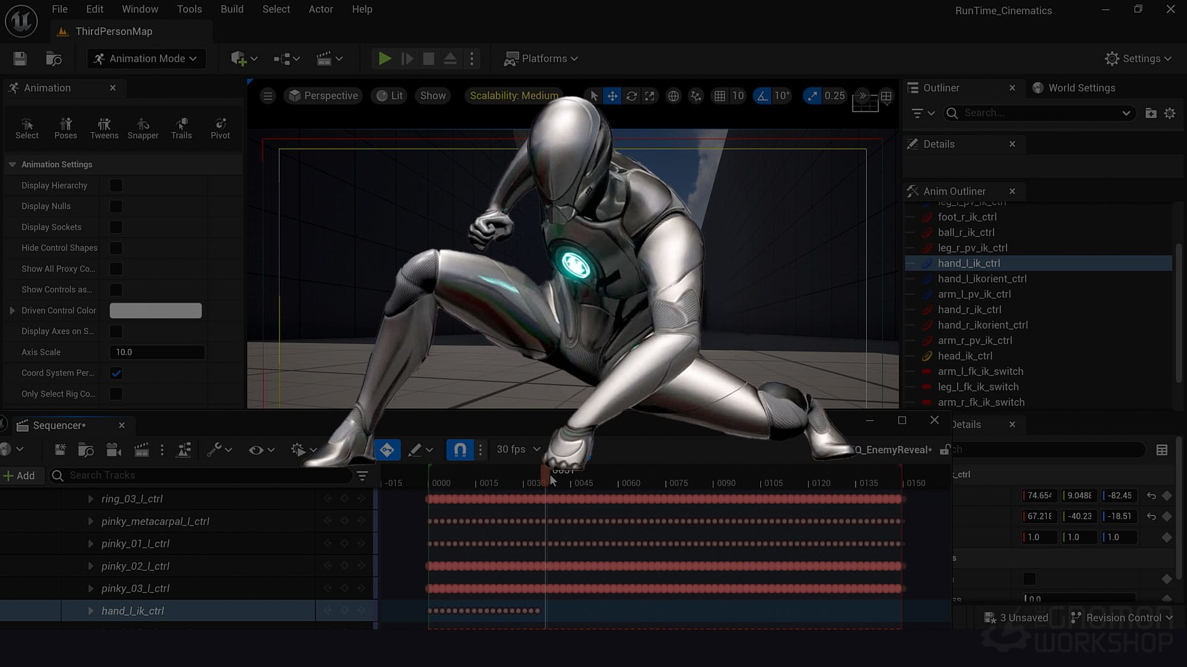Viewport: 1187px width, 667px height.
Task: Disable the Coord System Per checkbox
Action: click(116, 372)
